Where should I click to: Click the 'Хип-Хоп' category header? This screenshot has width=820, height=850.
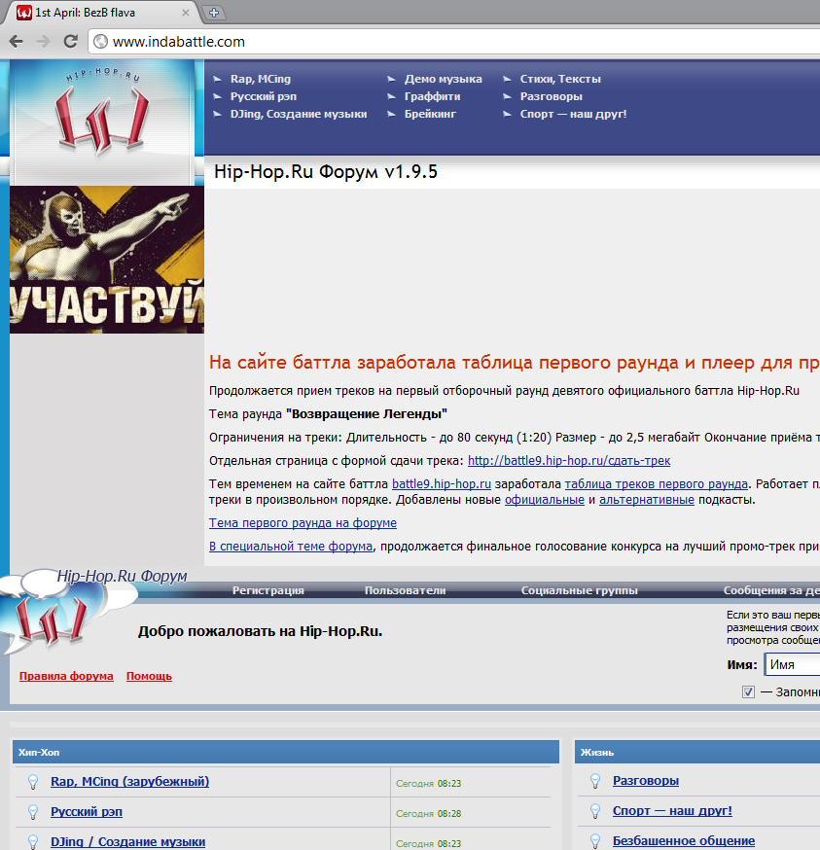(286, 752)
